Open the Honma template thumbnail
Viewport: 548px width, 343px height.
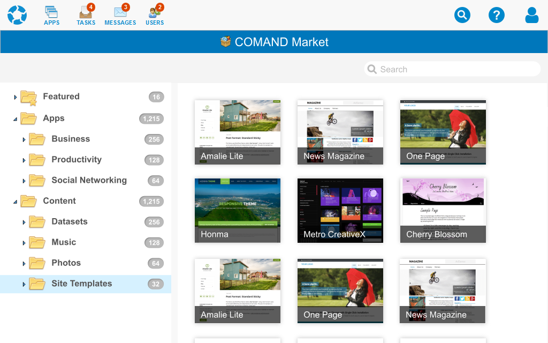(237, 210)
